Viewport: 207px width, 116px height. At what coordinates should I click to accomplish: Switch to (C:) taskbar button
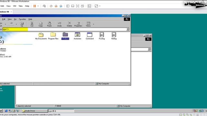click(x=61, y=111)
